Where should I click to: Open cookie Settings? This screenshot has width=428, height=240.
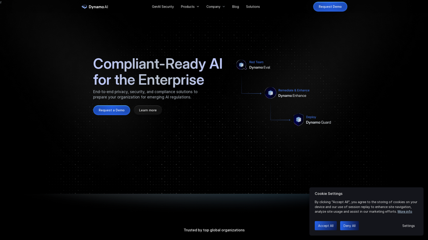[x=408, y=226]
